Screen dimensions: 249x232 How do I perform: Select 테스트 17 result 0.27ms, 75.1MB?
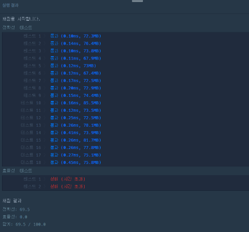coord(76,155)
